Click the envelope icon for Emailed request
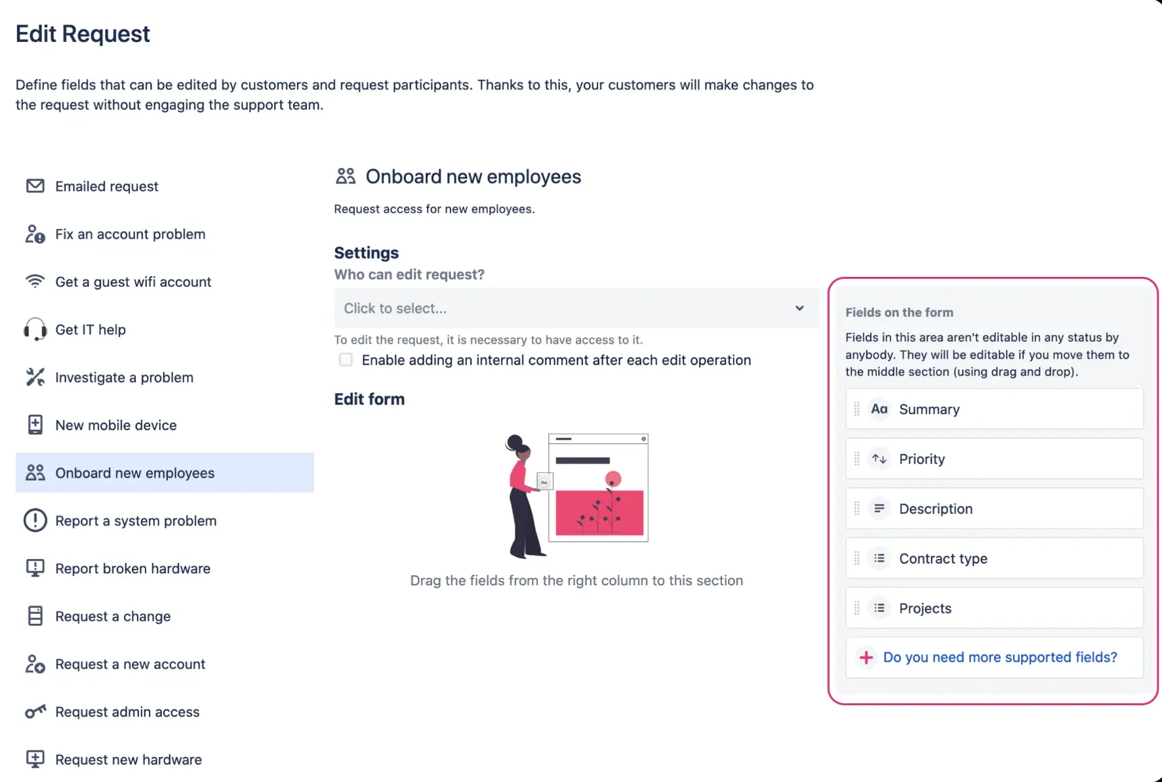The image size is (1162, 782). coord(35,186)
